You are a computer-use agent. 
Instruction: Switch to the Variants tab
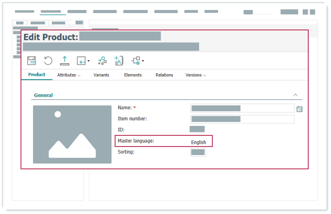[101, 75]
